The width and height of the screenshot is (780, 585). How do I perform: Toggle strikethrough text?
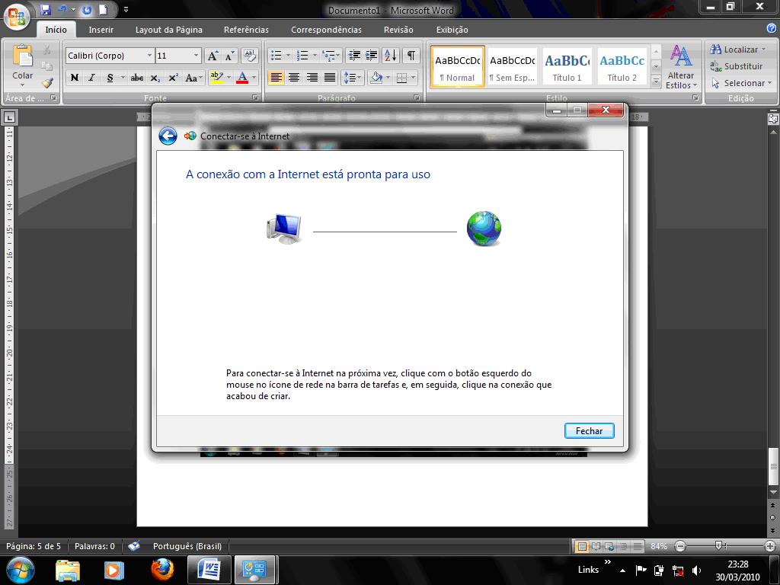click(x=137, y=78)
